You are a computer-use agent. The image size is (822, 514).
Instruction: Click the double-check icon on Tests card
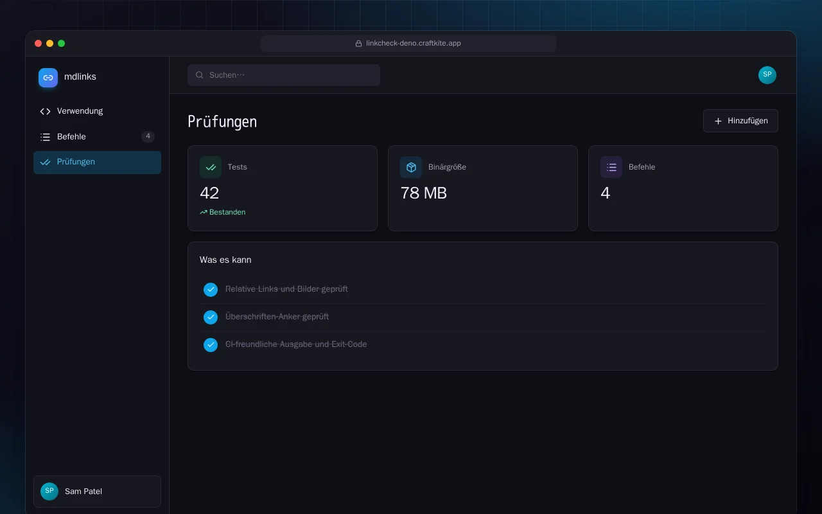tap(211, 167)
